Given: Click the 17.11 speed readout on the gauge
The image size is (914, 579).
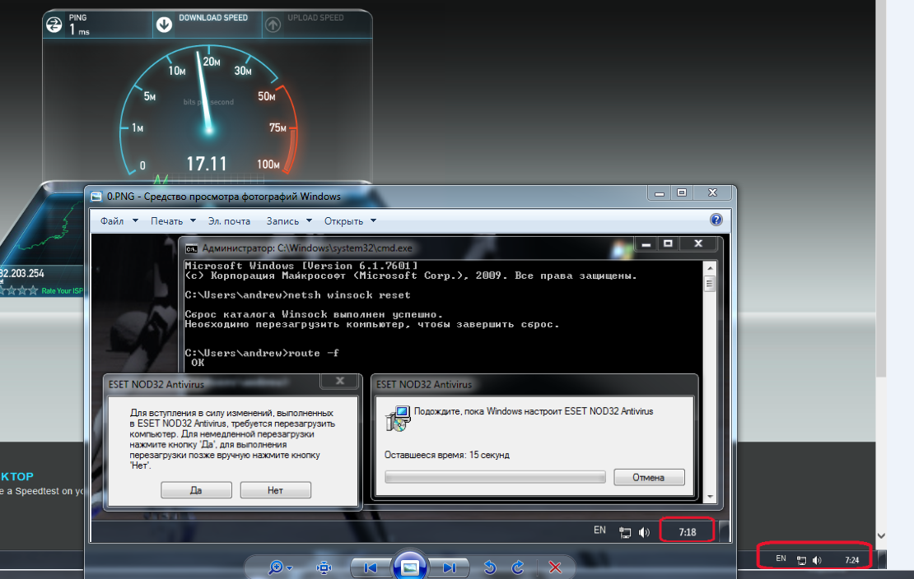Looking at the screenshot, I should (x=207, y=164).
